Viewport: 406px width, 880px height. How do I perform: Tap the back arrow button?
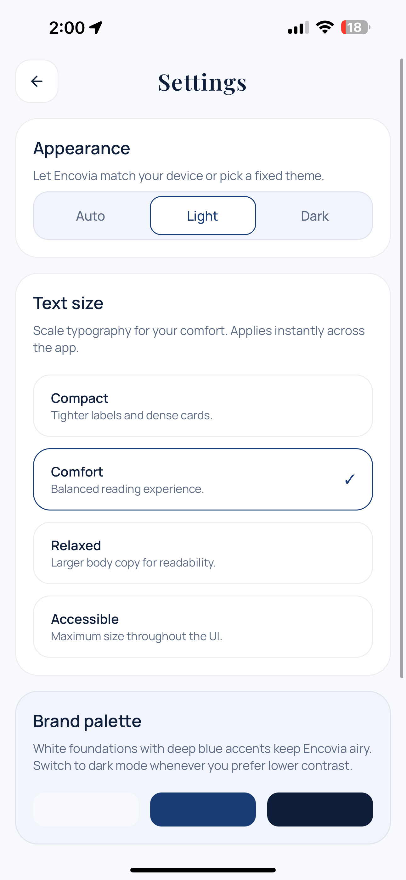coord(37,81)
